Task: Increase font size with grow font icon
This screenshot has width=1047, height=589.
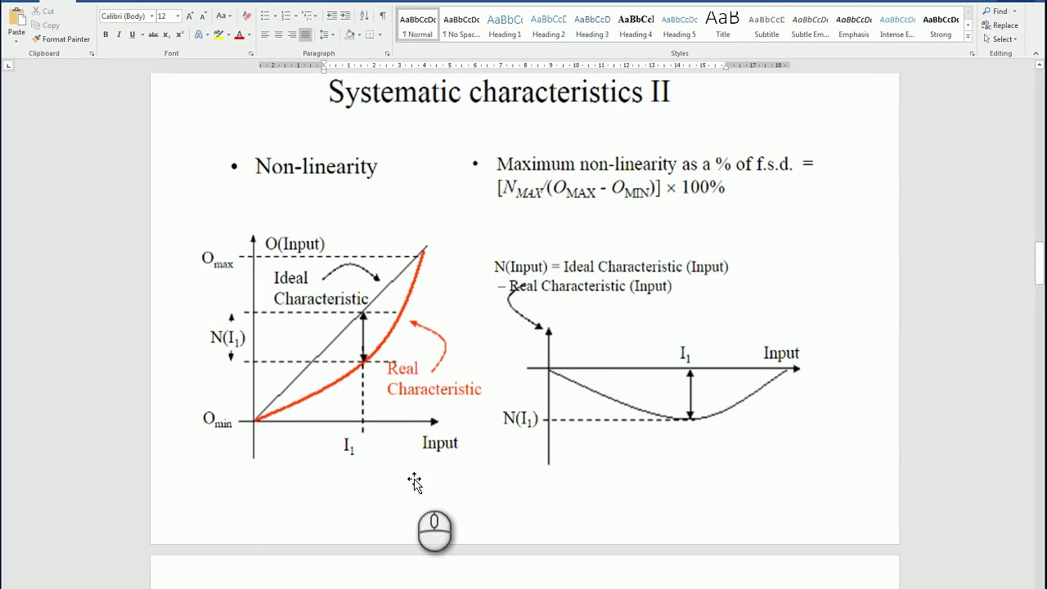Action: click(x=190, y=16)
